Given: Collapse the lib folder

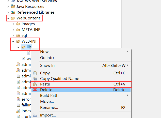Looking at the screenshot, I should (18, 47).
